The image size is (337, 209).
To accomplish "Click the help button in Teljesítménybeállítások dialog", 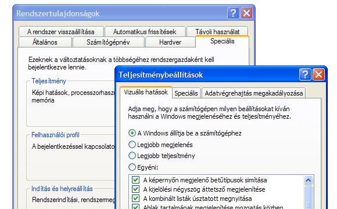I will pyautogui.click(x=305, y=75).
